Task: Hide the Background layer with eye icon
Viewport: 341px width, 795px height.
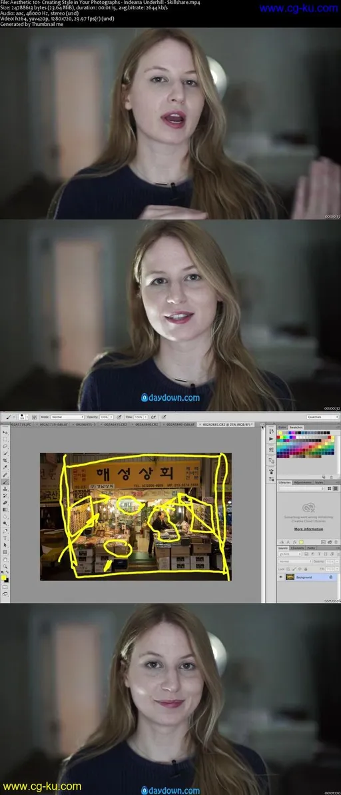Action: [x=281, y=577]
